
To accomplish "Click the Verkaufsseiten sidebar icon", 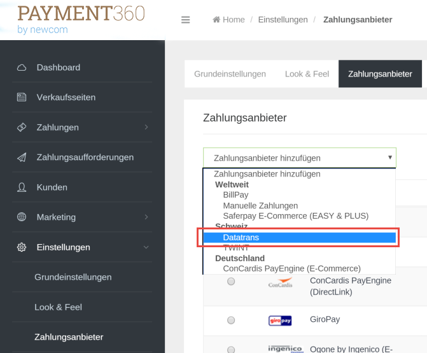I will 22,97.
